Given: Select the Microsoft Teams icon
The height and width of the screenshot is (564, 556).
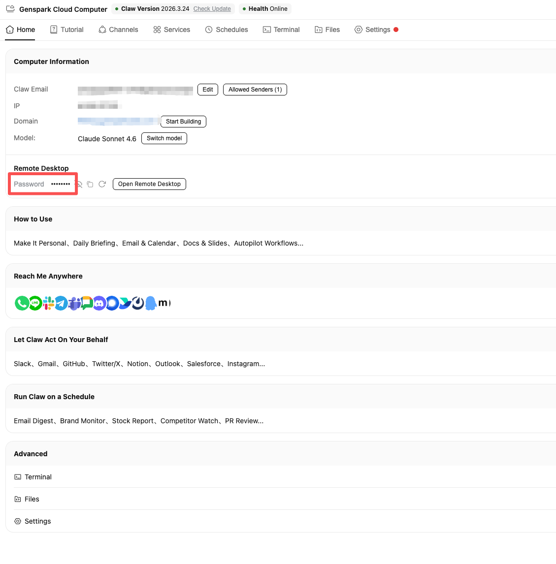Looking at the screenshot, I should pos(74,303).
